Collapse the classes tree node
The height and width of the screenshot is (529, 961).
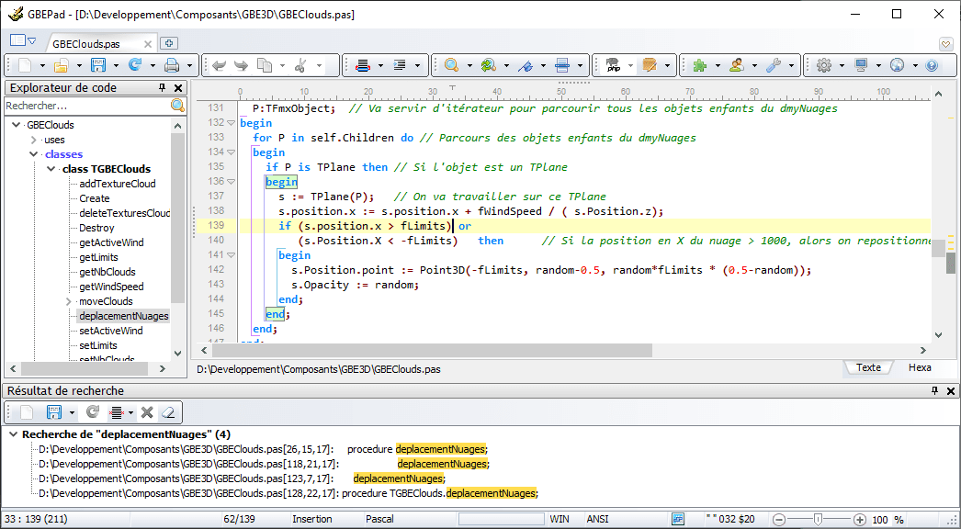click(34, 154)
